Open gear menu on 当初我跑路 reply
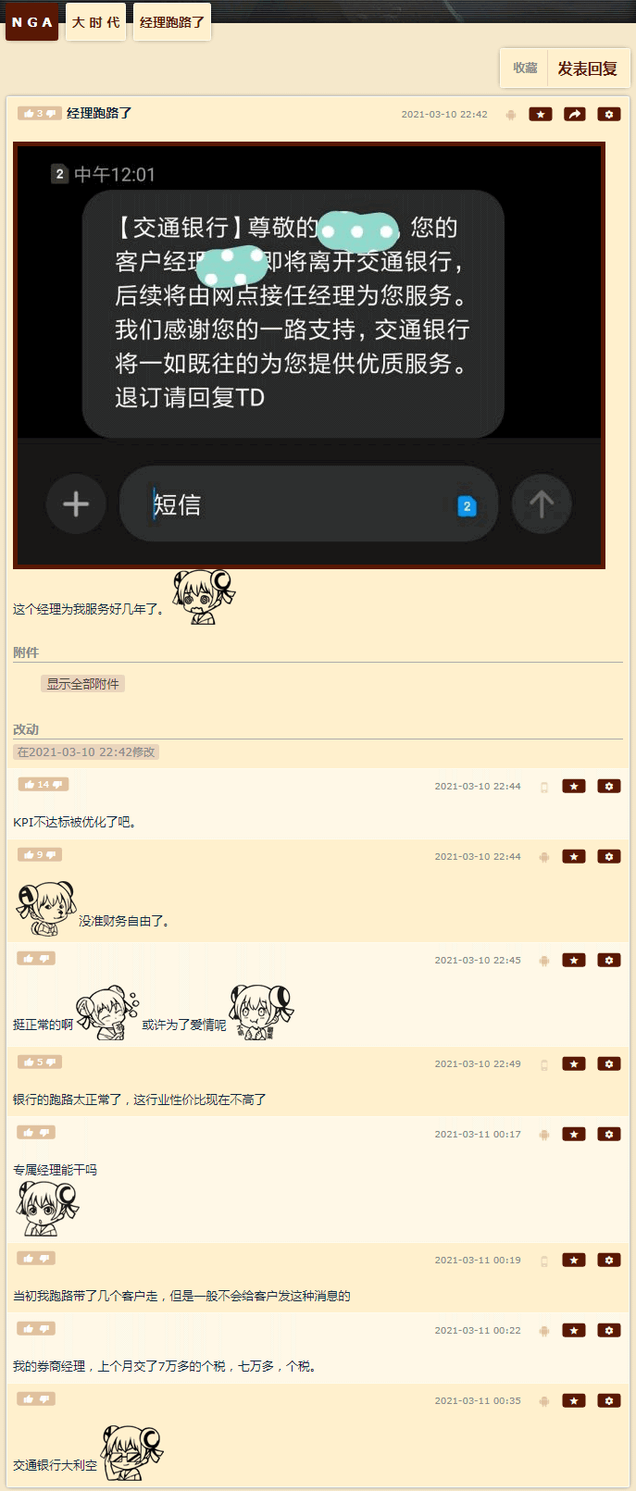Image resolution: width=636 pixels, height=1491 pixels. (608, 1260)
